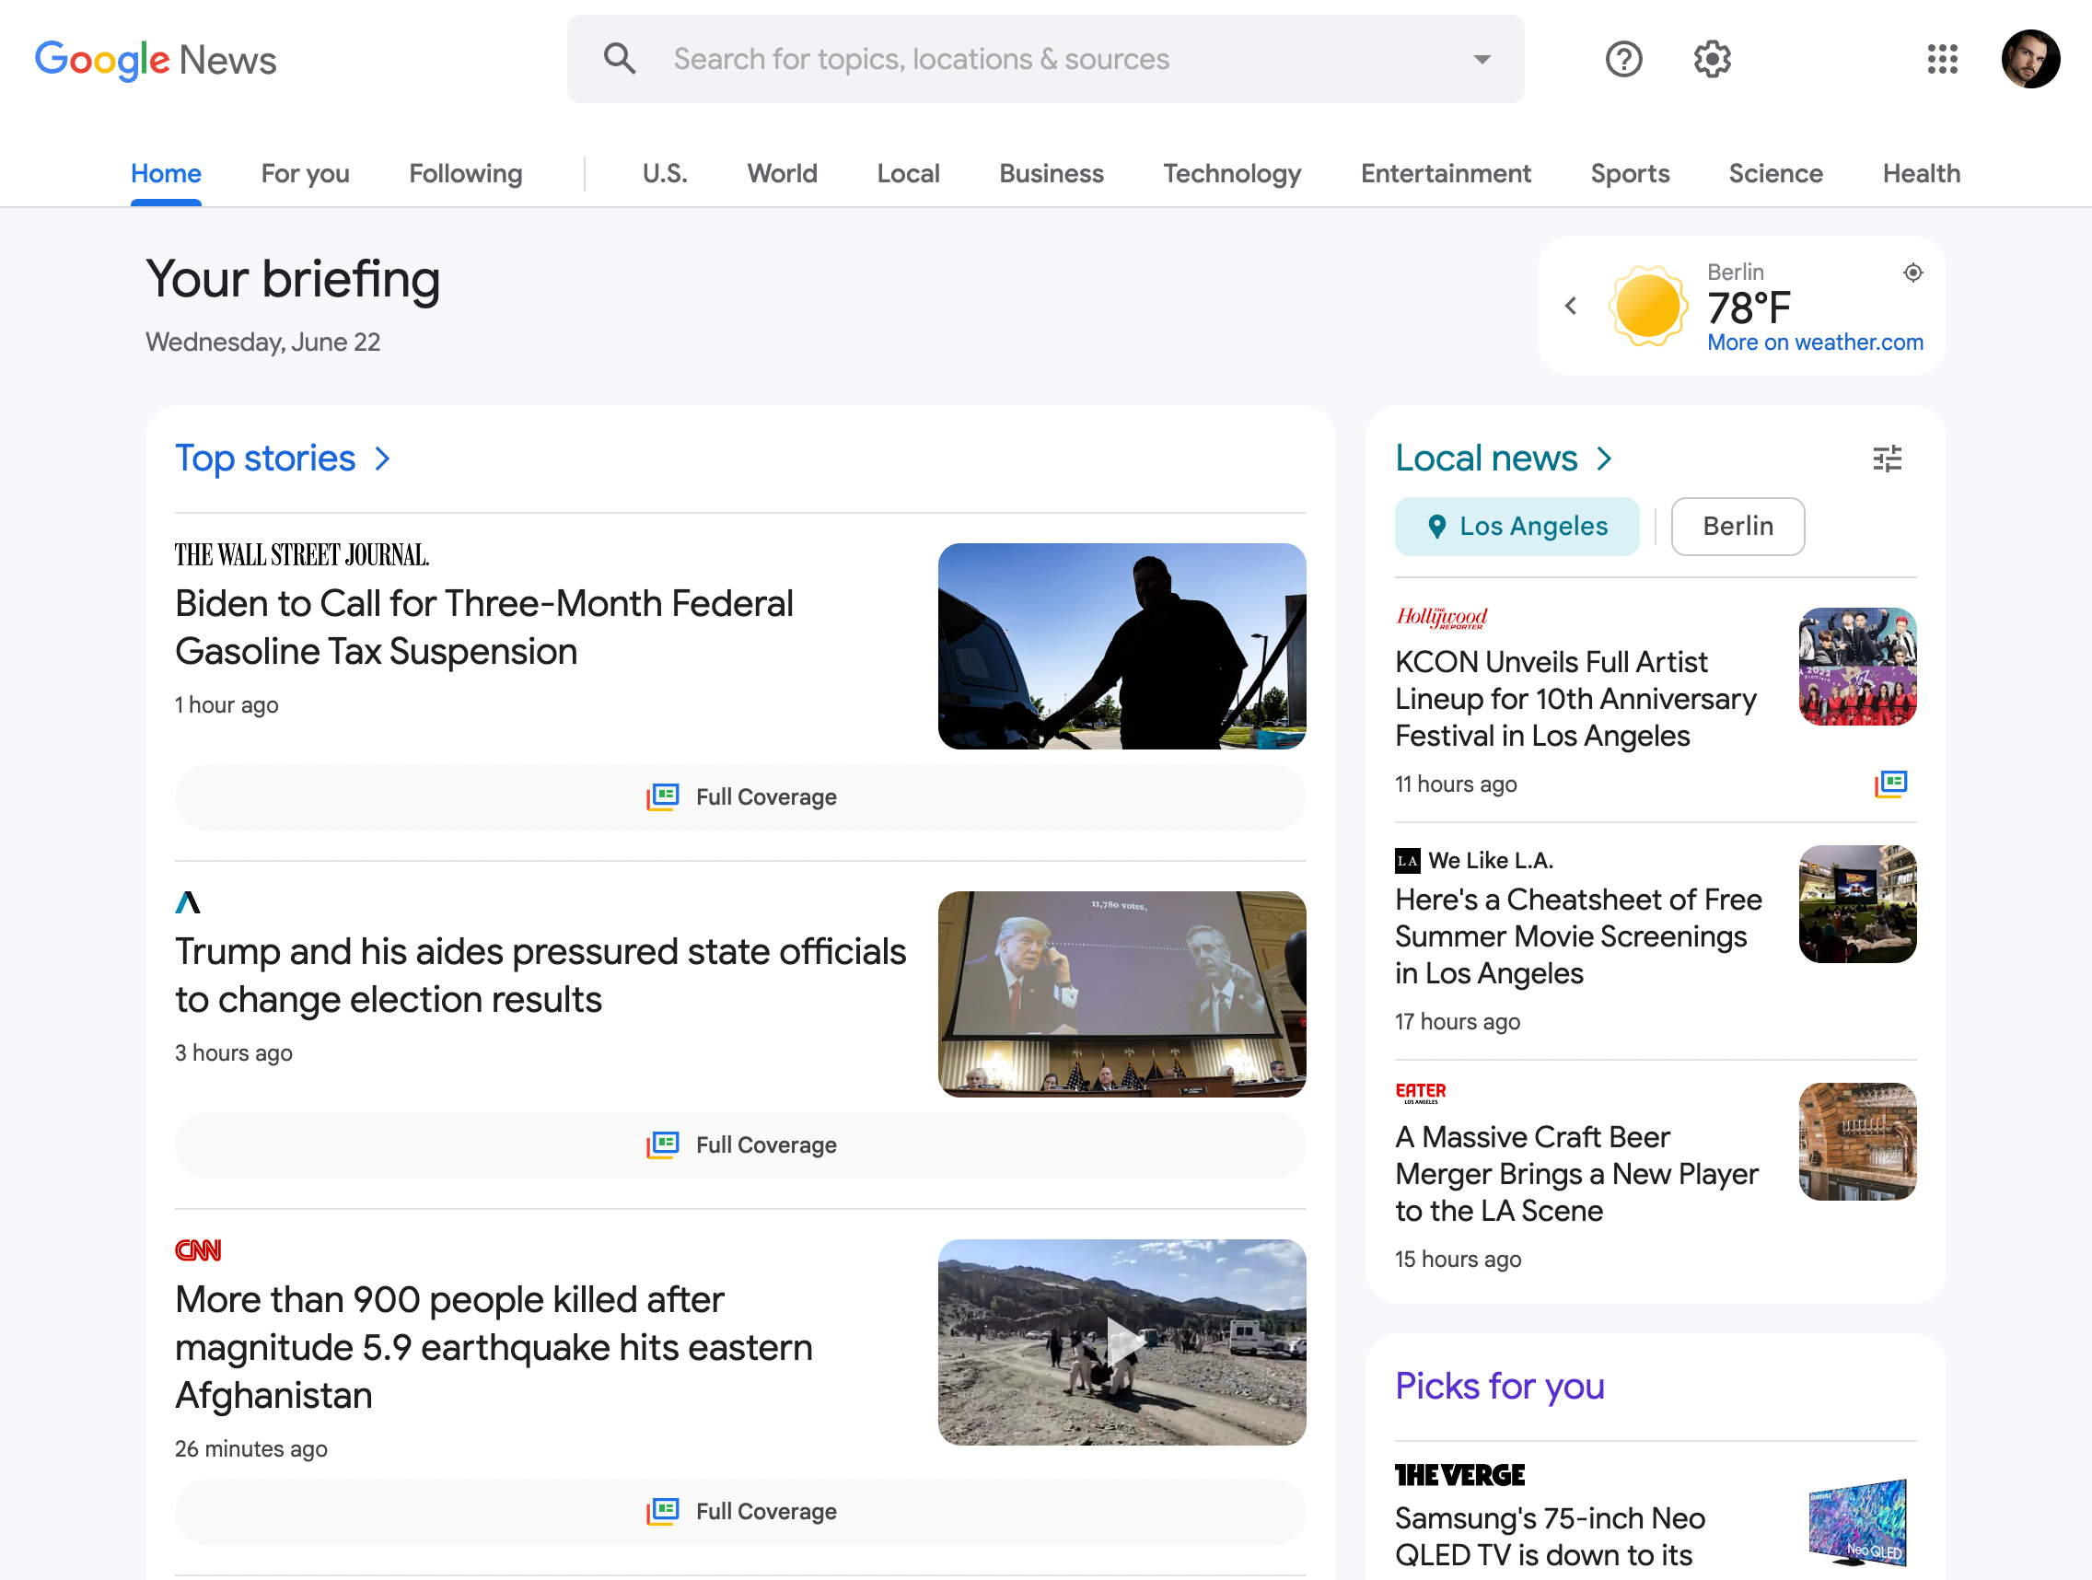Open the free summer movie screenings headline
The image size is (2092, 1580).
[x=1577, y=936]
